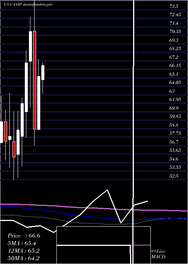This screenshot has height=264, width=188.
Task: Click the 70.35 price axis label
Action: (175, 32)
